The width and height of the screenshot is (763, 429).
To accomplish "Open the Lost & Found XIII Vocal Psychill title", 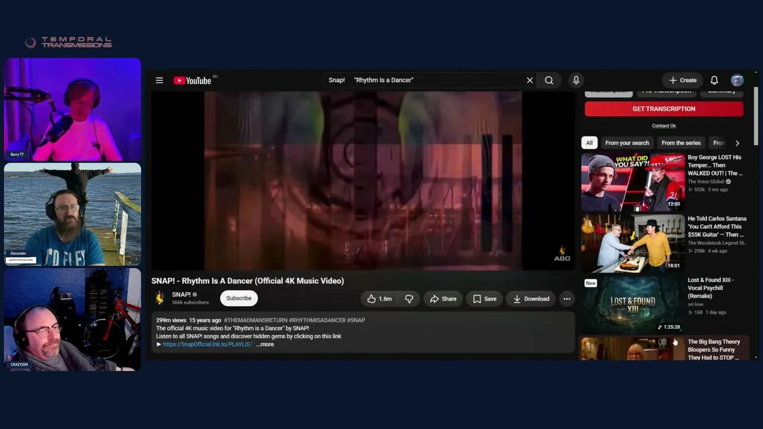I will tap(711, 288).
